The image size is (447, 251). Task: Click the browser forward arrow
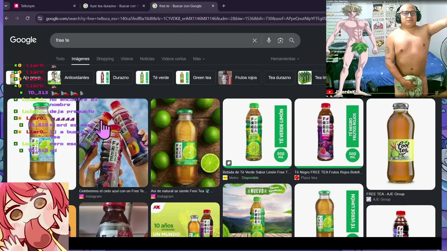[x=17, y=18]
